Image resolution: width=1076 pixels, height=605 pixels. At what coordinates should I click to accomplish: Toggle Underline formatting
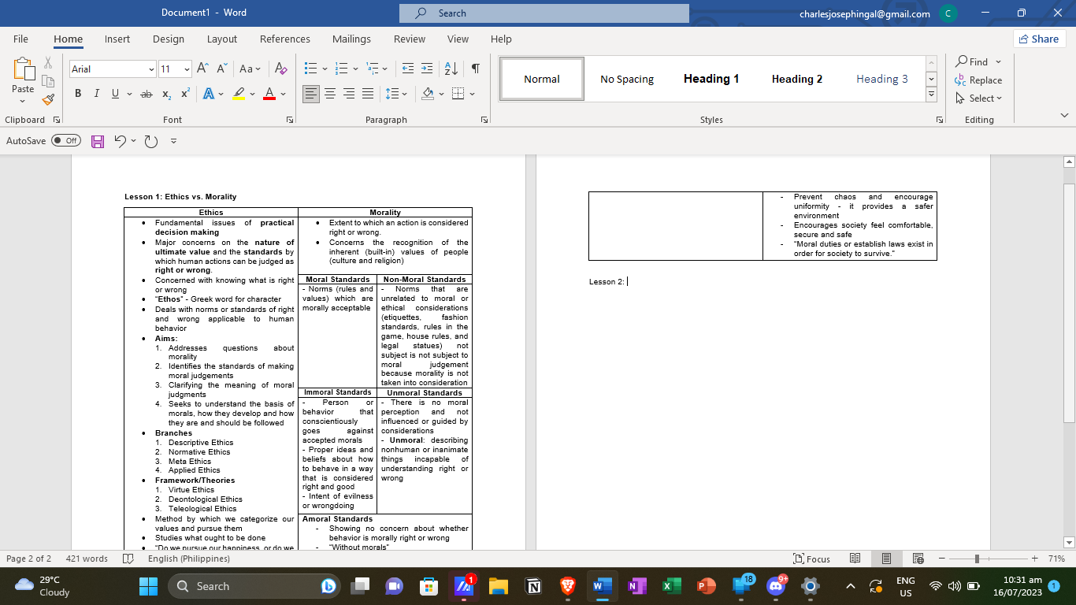click(116, 94)
